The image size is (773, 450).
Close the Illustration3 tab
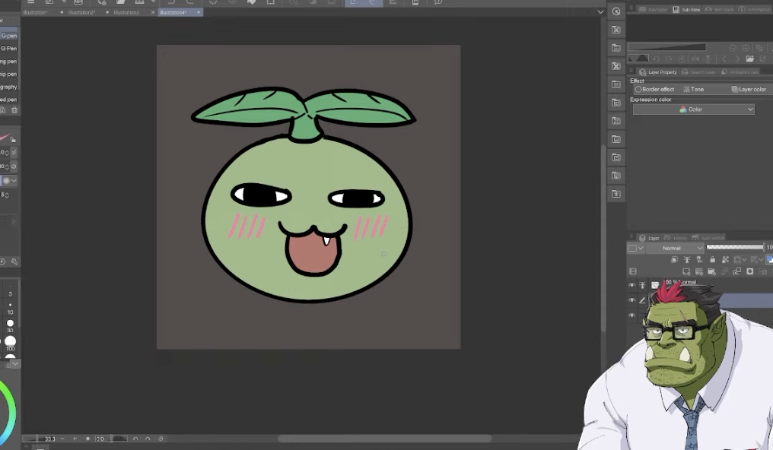point(153,12)
